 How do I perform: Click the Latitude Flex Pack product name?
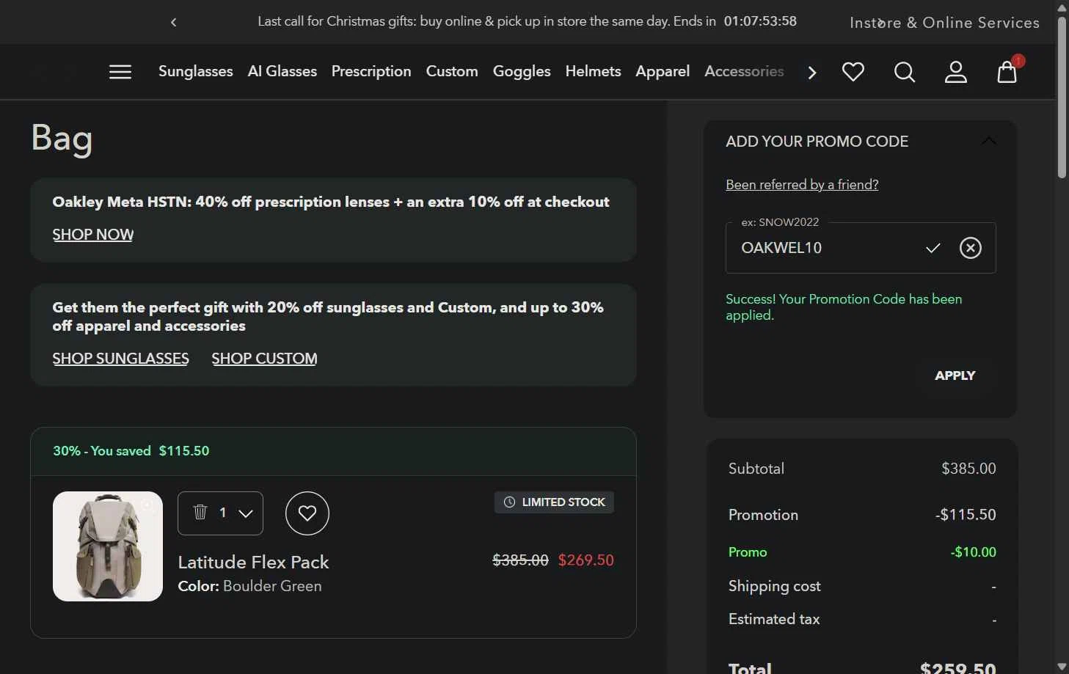click(x=253, y=563)
